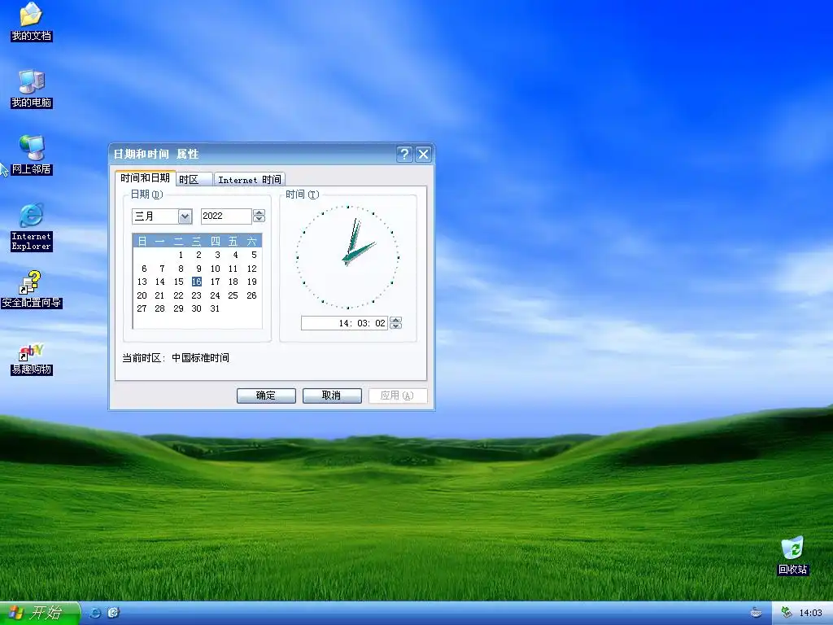The width and height of the screenshot is (833, 625).
Task: Click the help question mark button in the dialog title bar
Action: pos(404,154)
